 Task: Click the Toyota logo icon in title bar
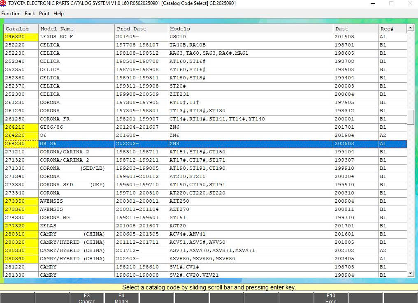tap(4, 3)
